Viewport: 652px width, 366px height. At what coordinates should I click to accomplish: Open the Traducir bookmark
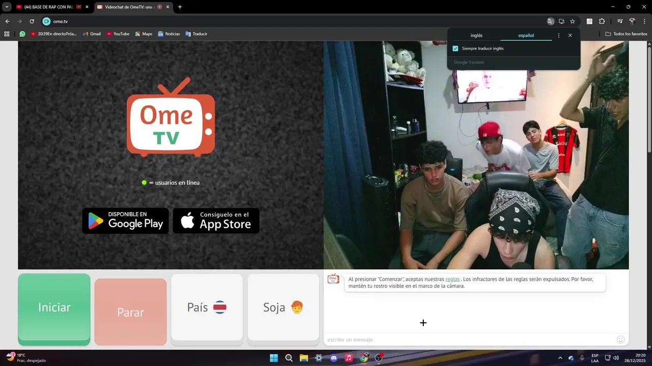click(x=196, y=34)
